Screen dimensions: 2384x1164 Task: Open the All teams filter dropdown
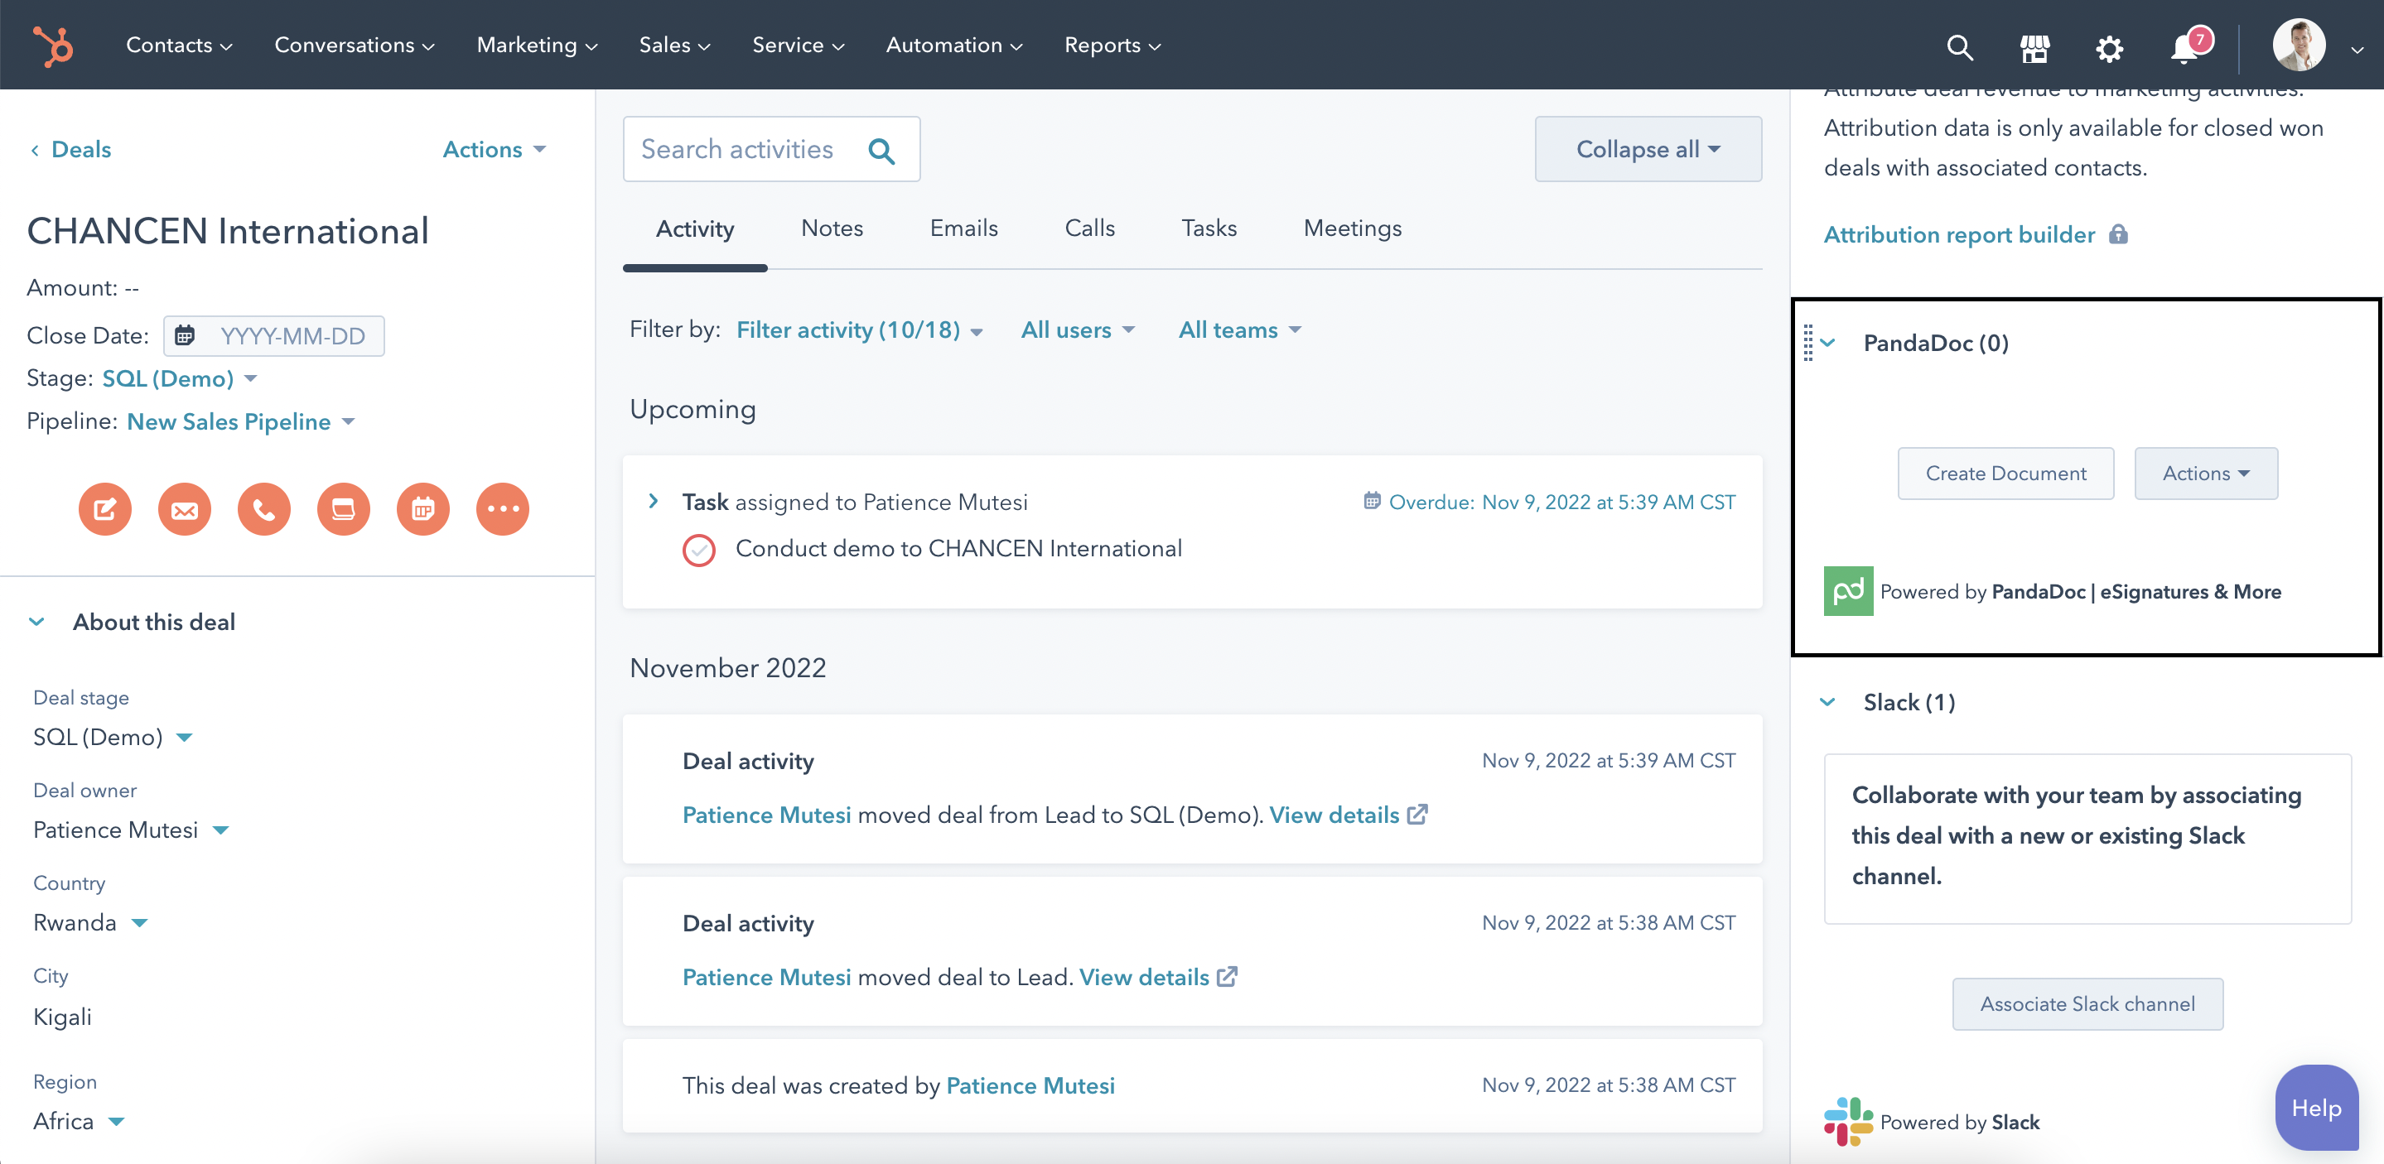pyautogui.click(x=1239, y=330)
